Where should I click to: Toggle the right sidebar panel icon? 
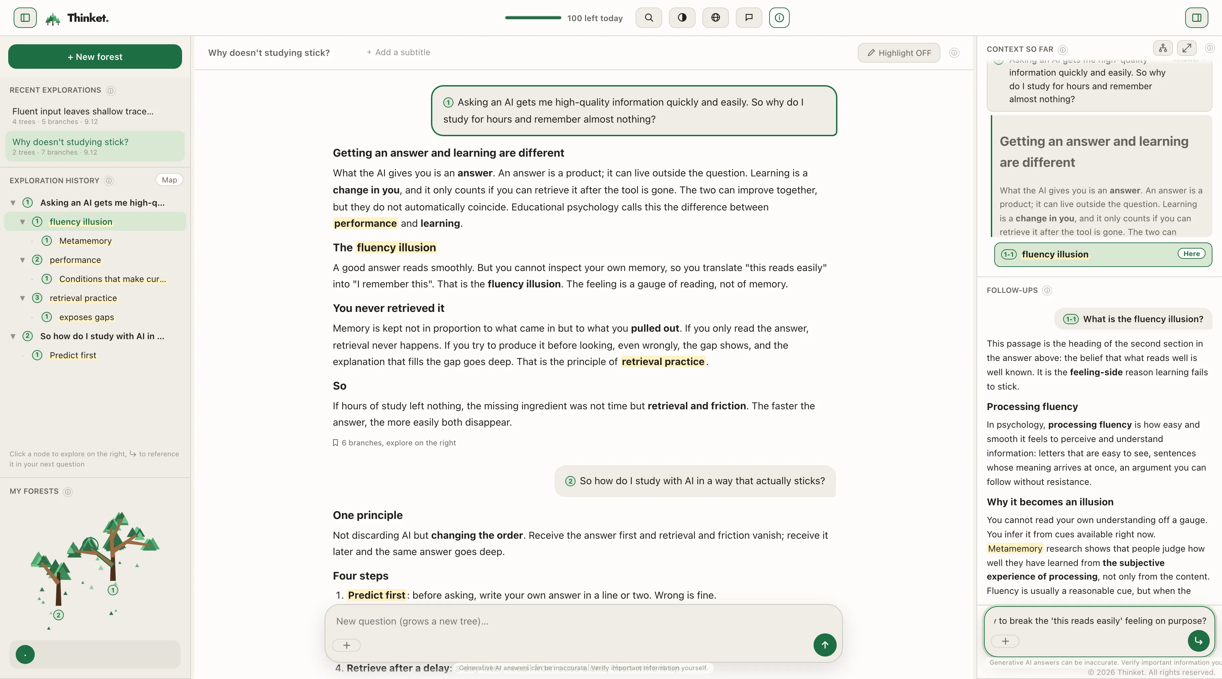1196,18
